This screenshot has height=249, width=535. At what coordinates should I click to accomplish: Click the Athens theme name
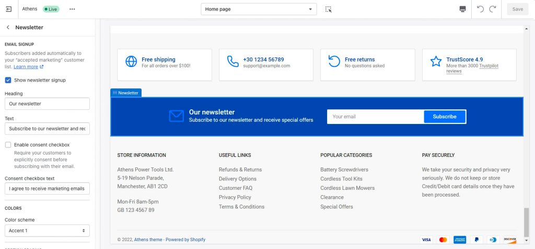30,9
